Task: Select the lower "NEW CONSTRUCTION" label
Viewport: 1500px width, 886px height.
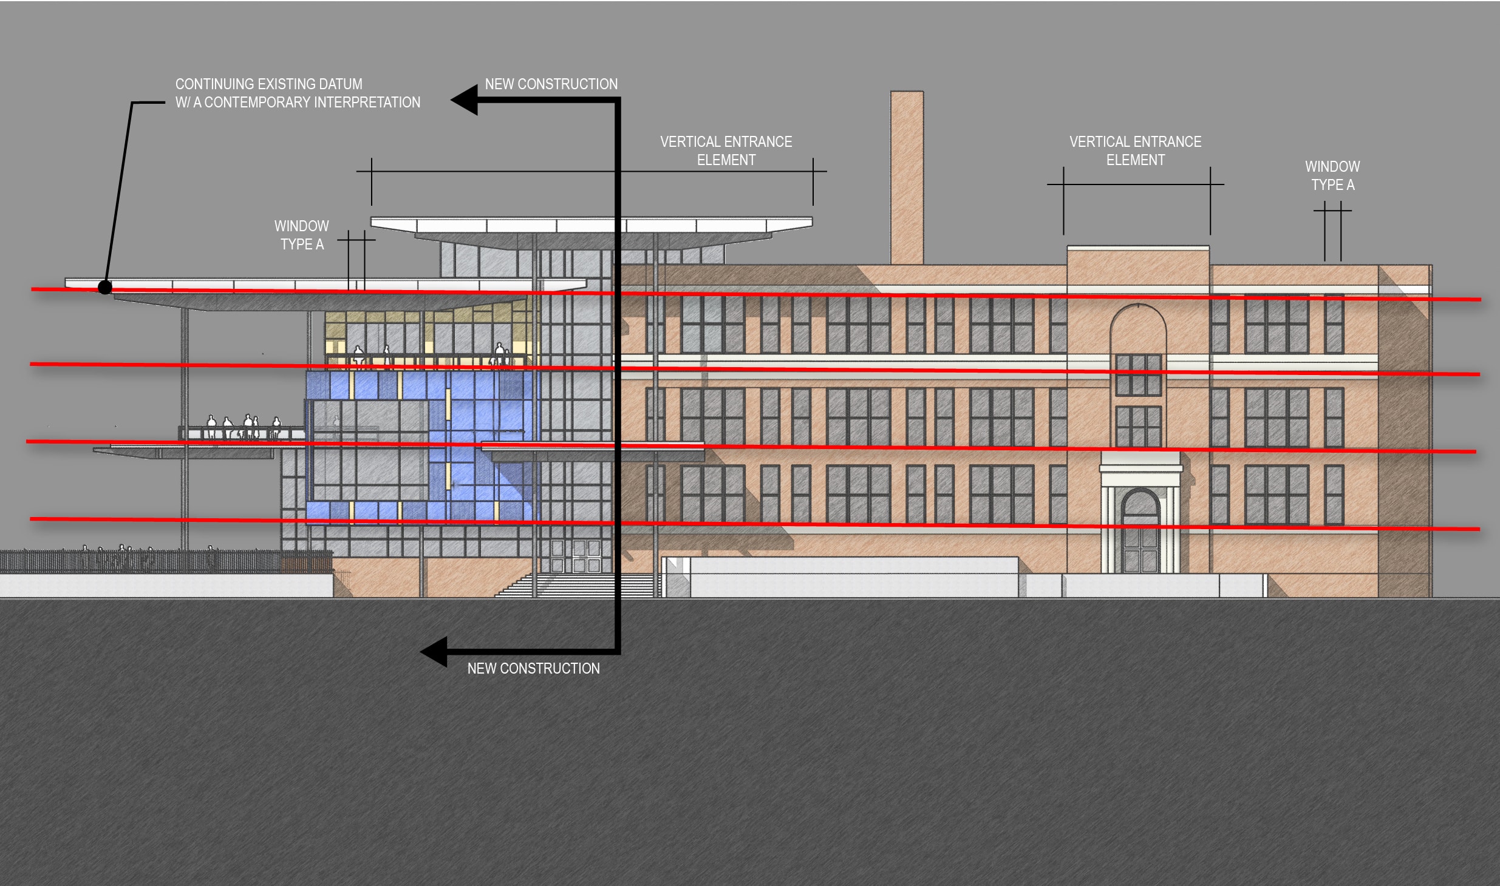Action: point(533,668)
